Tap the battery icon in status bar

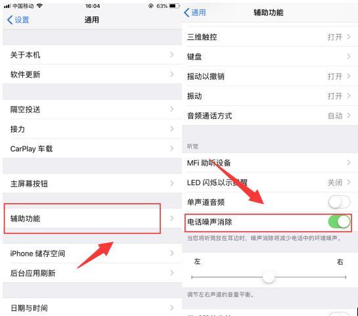175,6
